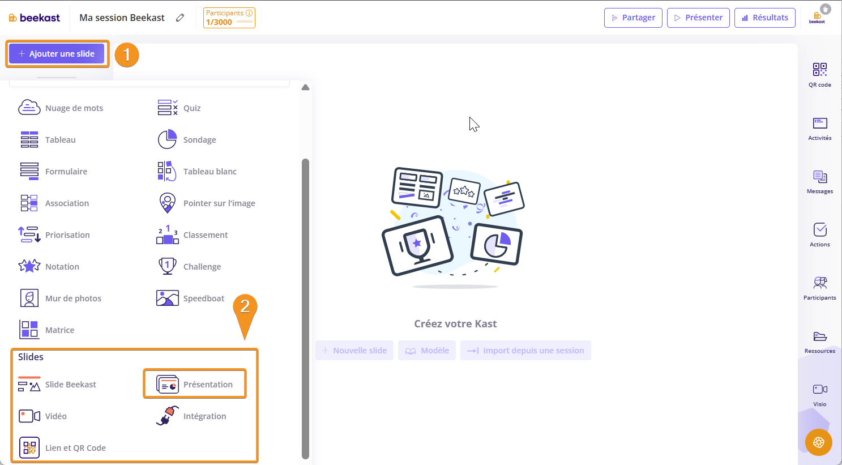The image size is (842, 465).
Task: Click the activity list scroll-up arrow
Action: coord(305,88)
